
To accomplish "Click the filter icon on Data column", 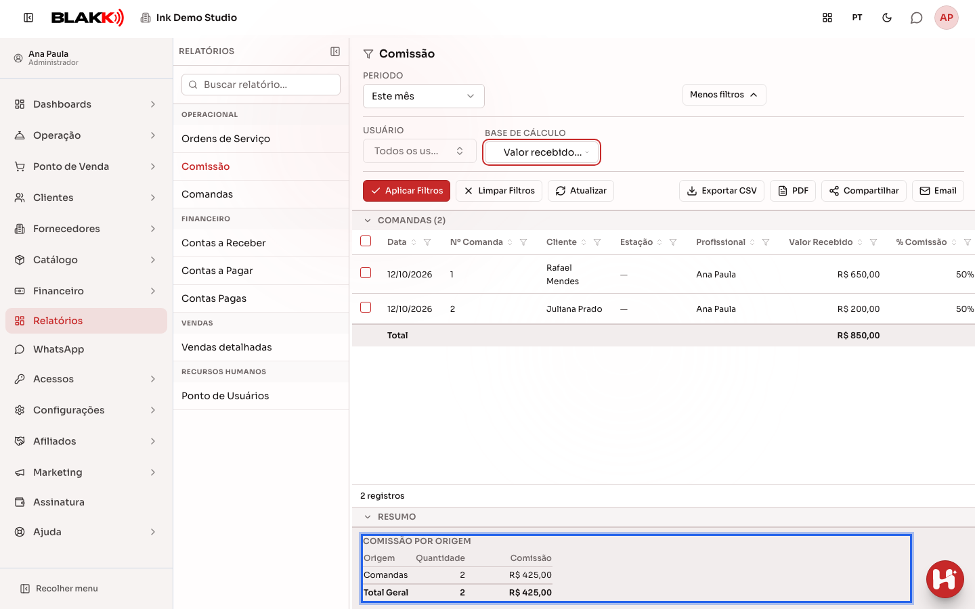I will [427, 242].
